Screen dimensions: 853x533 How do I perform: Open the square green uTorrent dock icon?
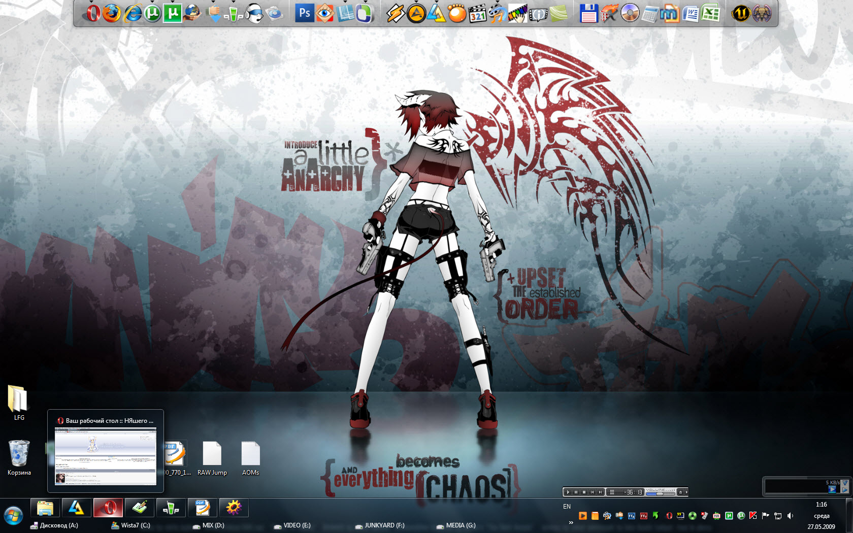pyautogui.click(x=173, y=13)
